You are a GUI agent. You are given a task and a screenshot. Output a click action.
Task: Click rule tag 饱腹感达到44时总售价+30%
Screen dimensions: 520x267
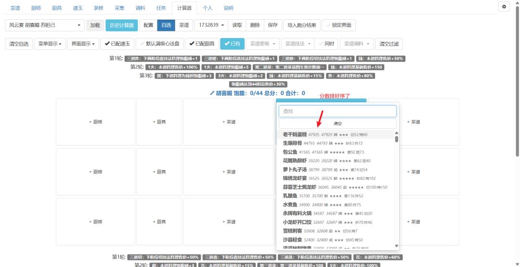pos(259,85)
